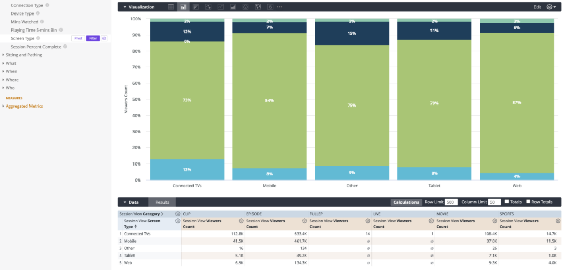Expand the Sitting and Pathing group
The width and height of the screenshot is (565, 270).
[3, 55]
